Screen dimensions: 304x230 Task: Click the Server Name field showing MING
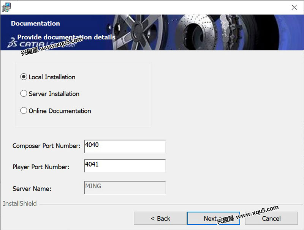tap(125, 187)
